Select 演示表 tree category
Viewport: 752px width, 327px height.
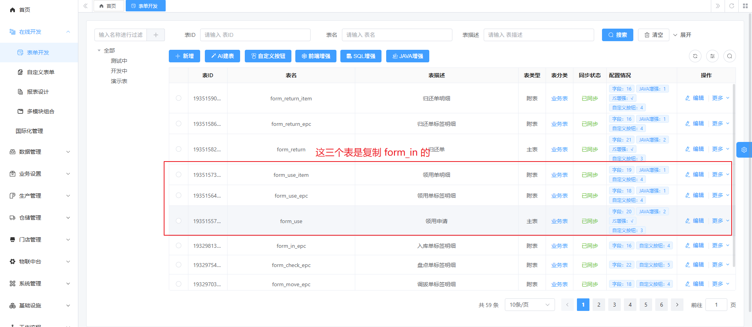coord(119,81)
